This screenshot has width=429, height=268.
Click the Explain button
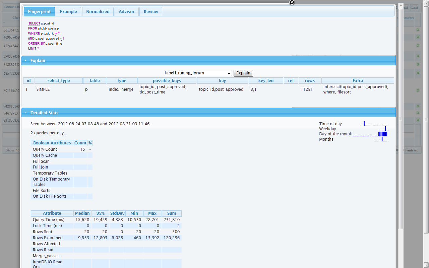(x=243, y=73)
